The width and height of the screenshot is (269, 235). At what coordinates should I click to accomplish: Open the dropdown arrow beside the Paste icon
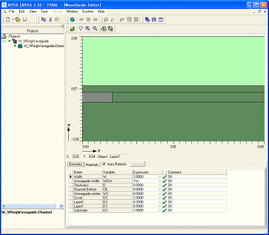pos(62,20)
